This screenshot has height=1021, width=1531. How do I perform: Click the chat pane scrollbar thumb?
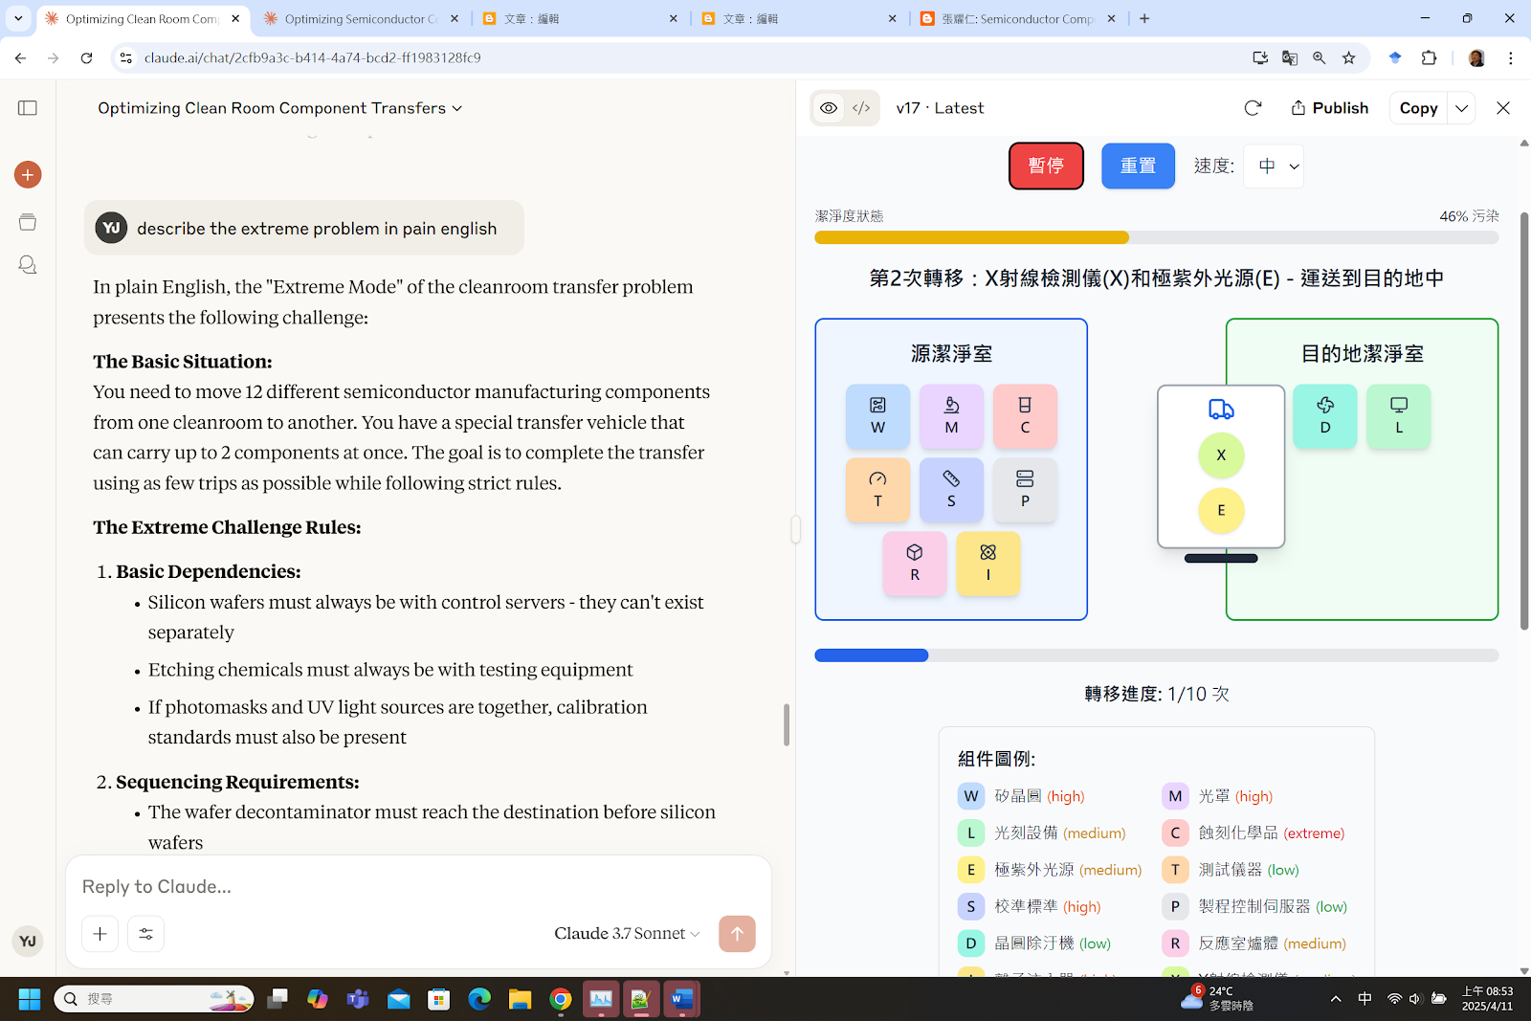787,724
